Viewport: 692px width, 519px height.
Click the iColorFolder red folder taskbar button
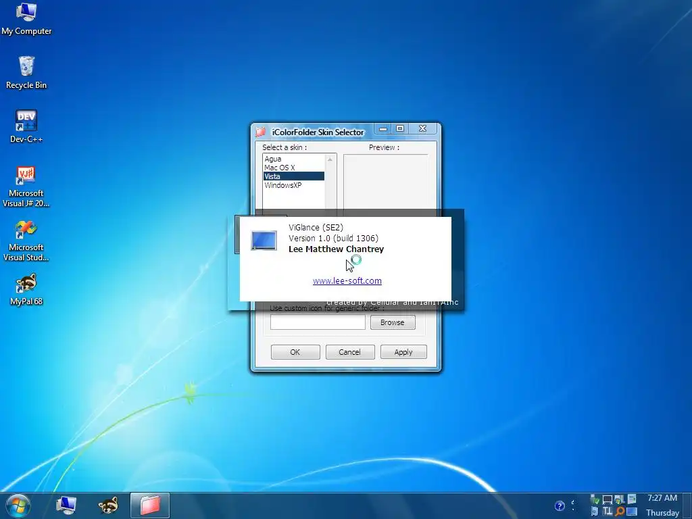pyautogui.click(x=150, y=505)
